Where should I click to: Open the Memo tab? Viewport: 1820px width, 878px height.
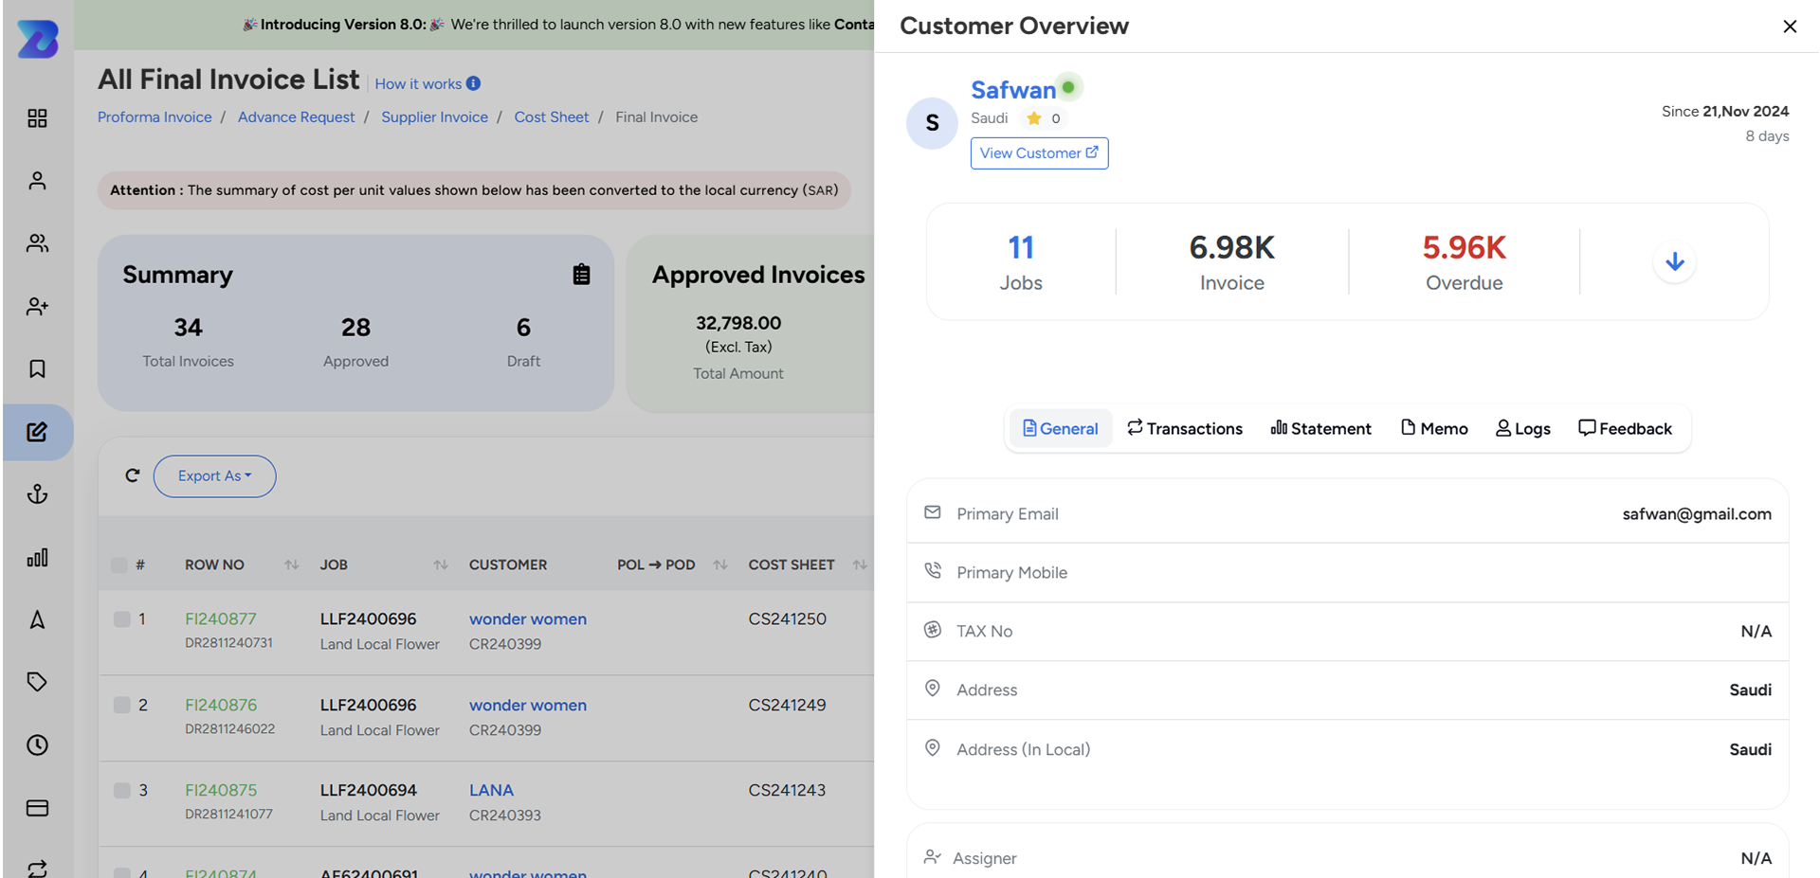coord(1434,429)
